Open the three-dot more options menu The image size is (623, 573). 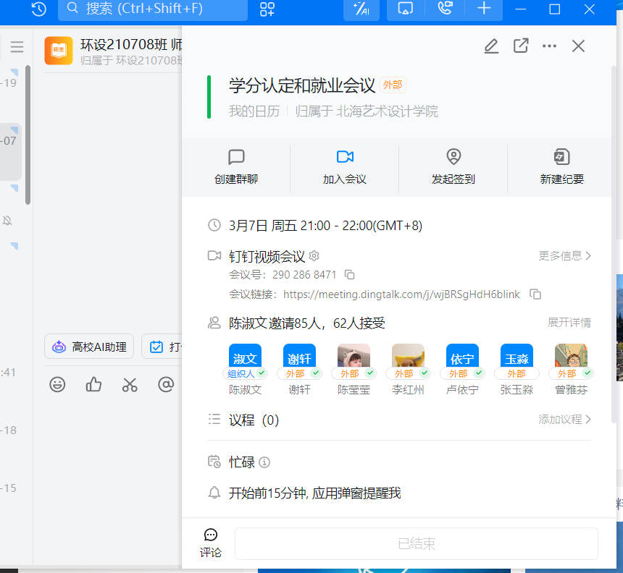coord(549,46)
